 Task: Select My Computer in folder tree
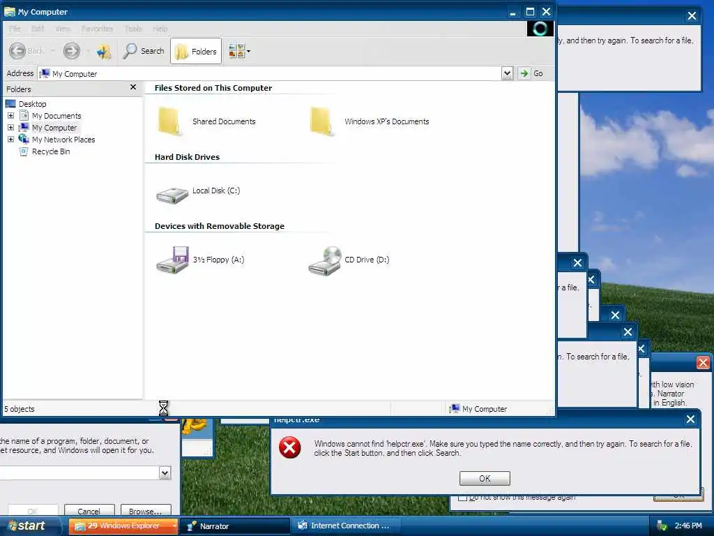click(54, 128)
